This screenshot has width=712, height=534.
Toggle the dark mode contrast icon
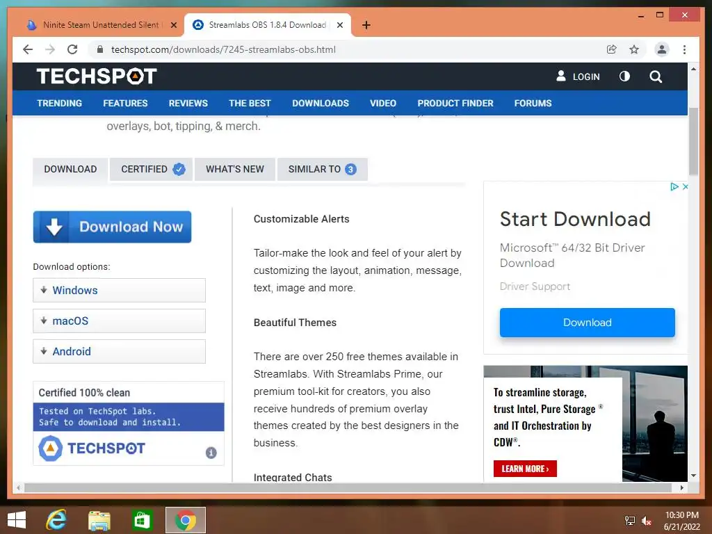pyautogui.click(x=624, y=76)
